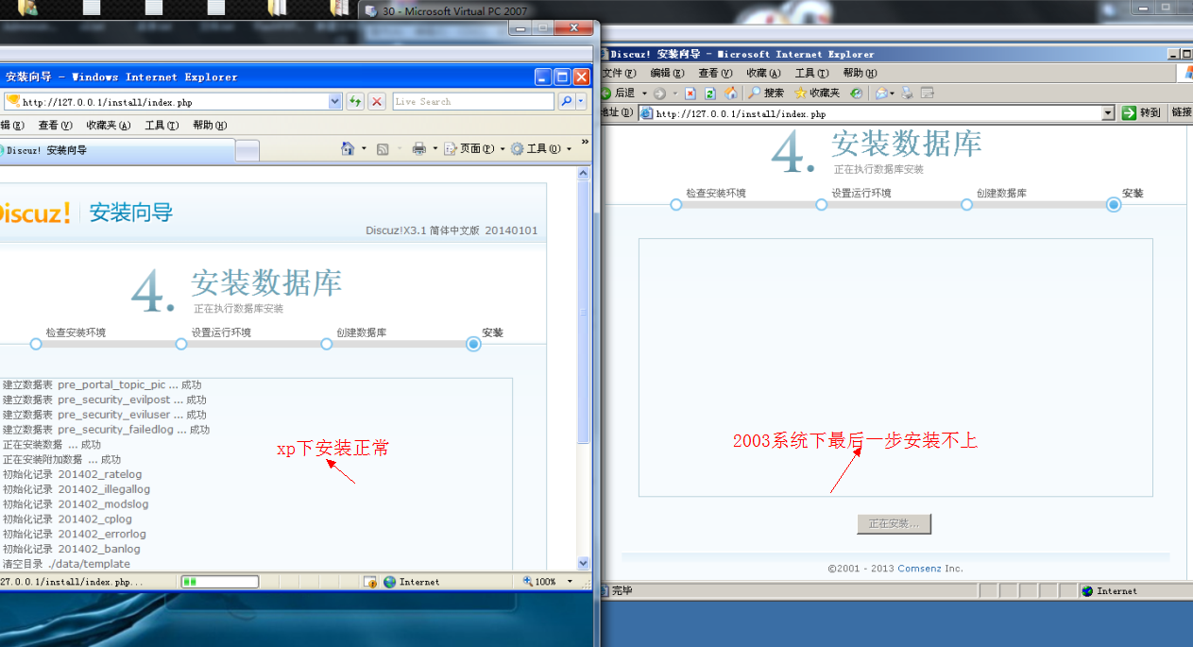Viewport: 1193px width, 647px height.
Task: Open 工具(T) menu in 2003 IE window
Action: (811, 73)
